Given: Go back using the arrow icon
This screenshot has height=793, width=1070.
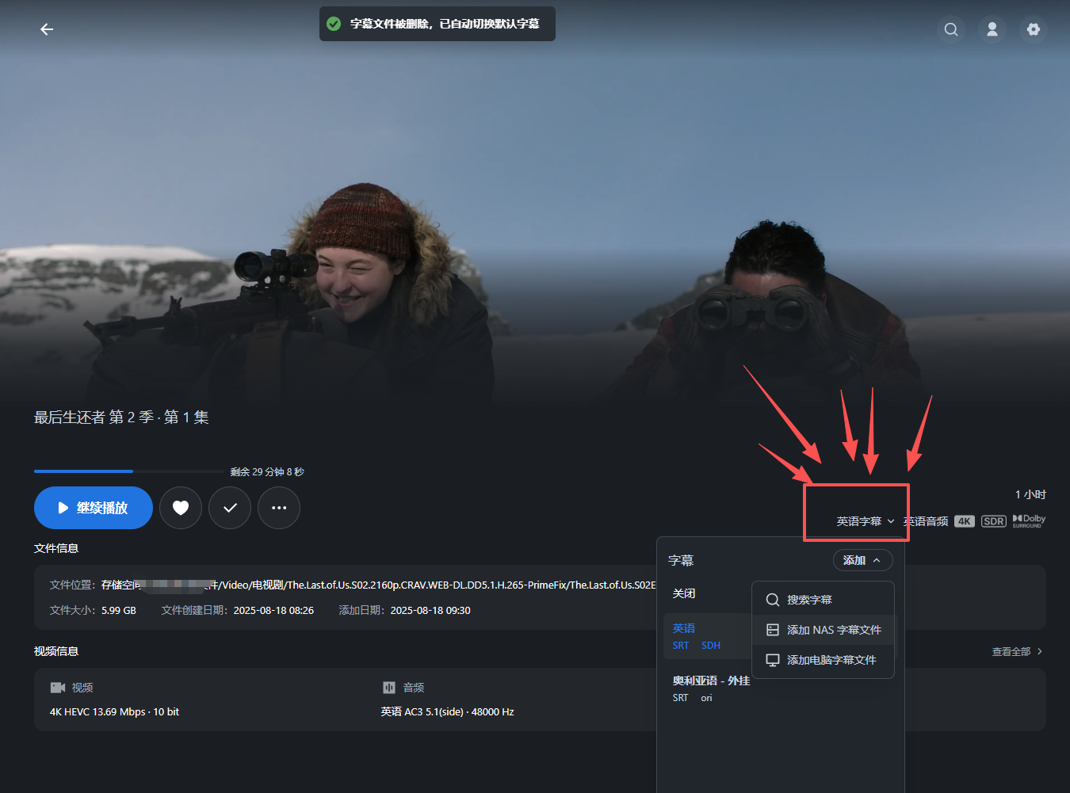Looking at the screenshot, I should coord(47,29).
